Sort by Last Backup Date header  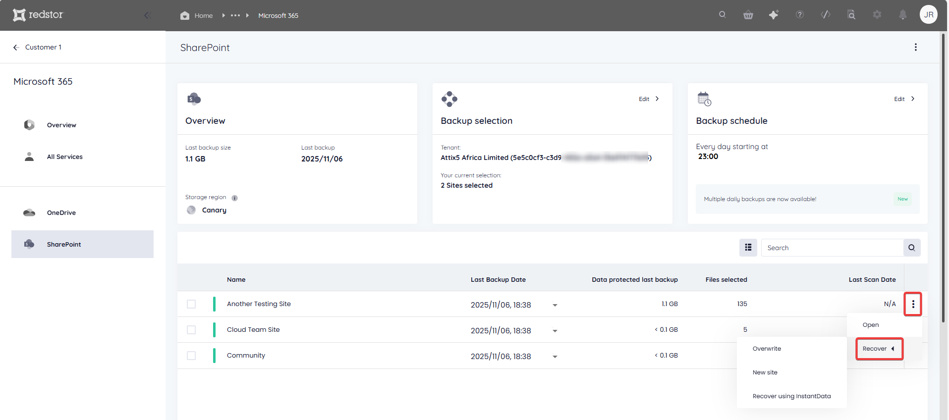tap(498, 279)
